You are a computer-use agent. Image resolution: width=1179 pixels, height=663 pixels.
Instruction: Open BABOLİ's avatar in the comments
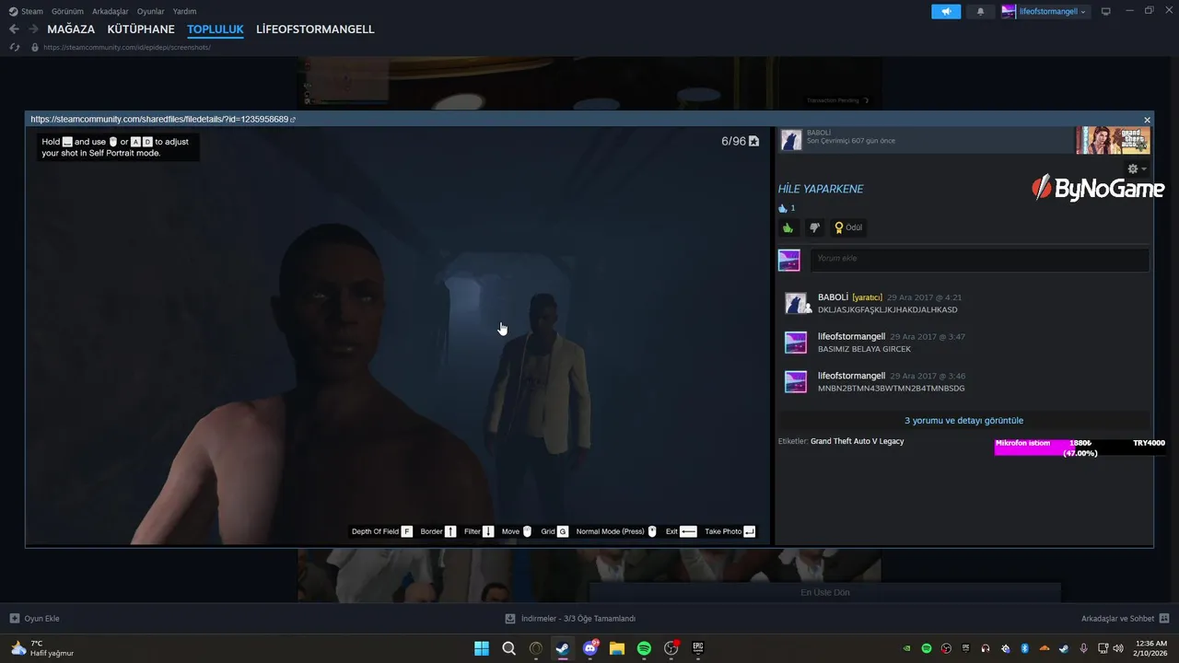click(796, 304)
